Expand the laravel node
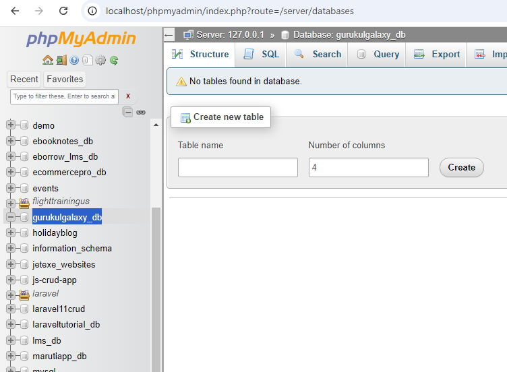 [x=11, y=295]
